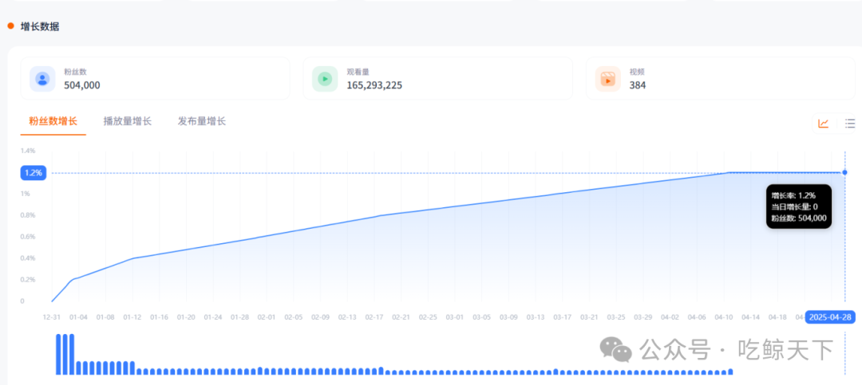Click the black growth-rate tooltip box

(798, 206)
